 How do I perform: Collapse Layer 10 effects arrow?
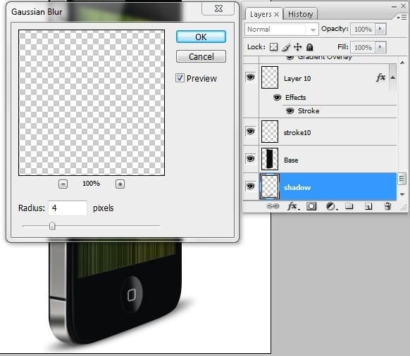click(392, 77)
